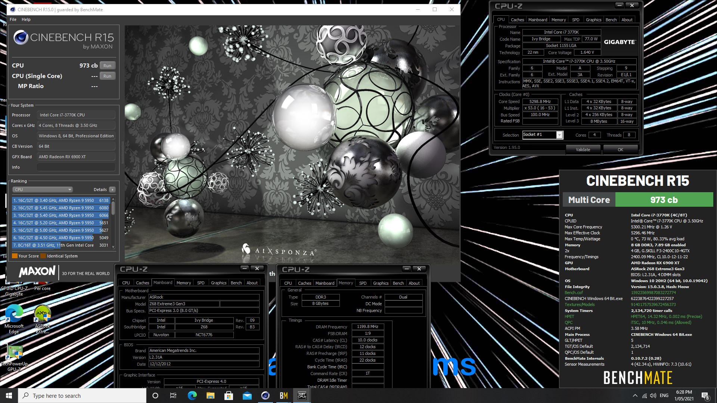Open ASRock eXtreme desktop shortcut

(x=43, y=319)
